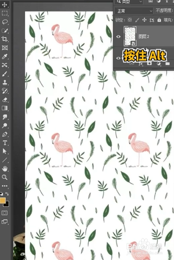This screenshot has width=174, height=260.
Task: Select the Move tool
Action: (4, 4)
